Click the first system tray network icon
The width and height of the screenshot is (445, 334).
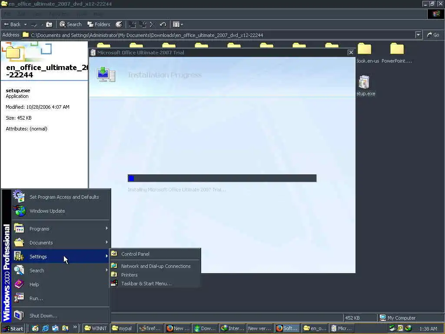coord(392,328)
